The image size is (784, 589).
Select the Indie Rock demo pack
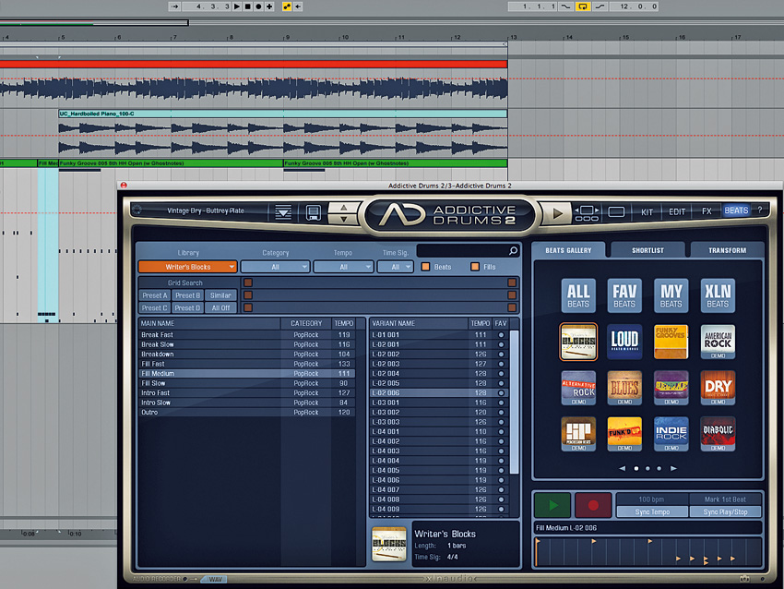pyautogui.click(x=671, y=434)
